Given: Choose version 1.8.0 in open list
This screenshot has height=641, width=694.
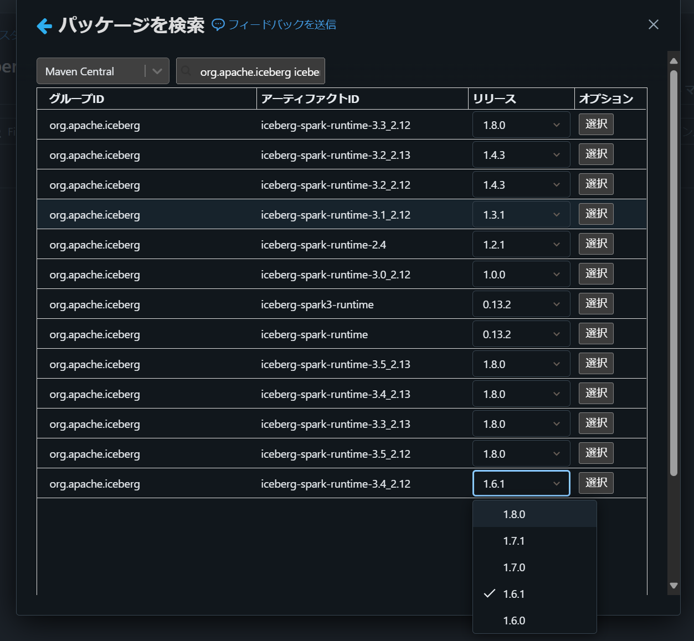Looking at the screenshot, I should [534, 514].
